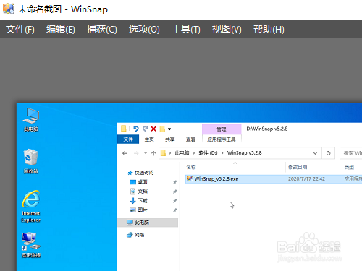Screen dimensions: 362x271
Task: Select the 回收站 recycle bin desktop icon
Action: (31, 161)
